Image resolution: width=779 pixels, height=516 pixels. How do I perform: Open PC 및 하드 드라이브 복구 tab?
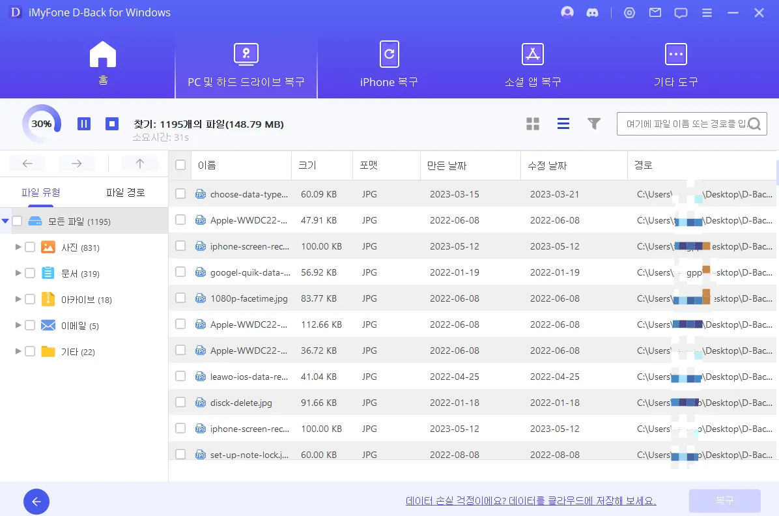(x=246, y=64)
